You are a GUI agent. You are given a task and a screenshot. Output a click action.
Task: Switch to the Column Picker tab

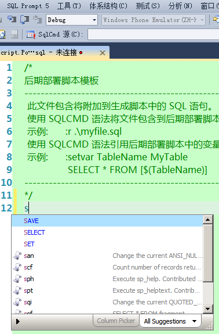coord(116,321)
